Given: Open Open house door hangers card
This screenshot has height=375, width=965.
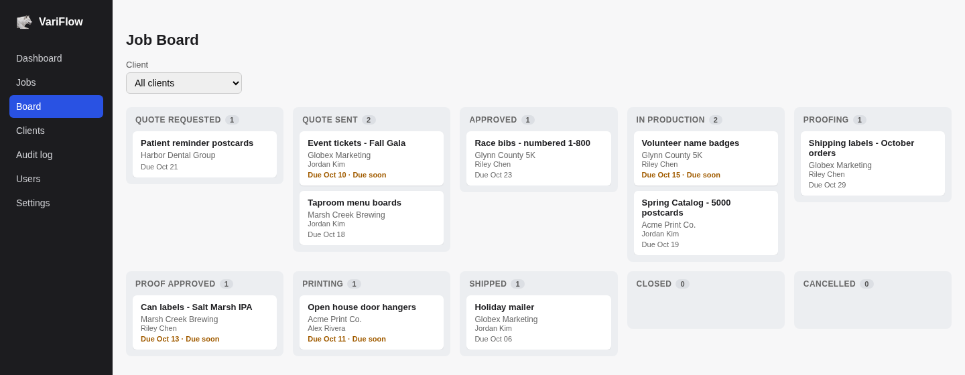Looking at the screenshot, I should pos(371,322).
